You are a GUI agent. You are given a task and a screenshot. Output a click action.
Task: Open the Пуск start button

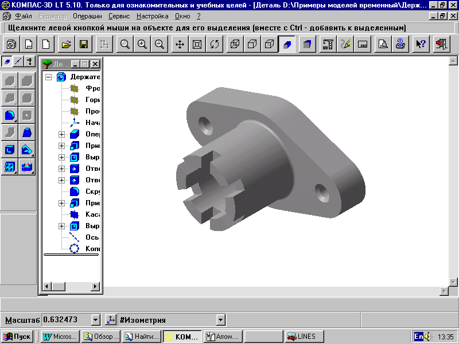[17, 337]
